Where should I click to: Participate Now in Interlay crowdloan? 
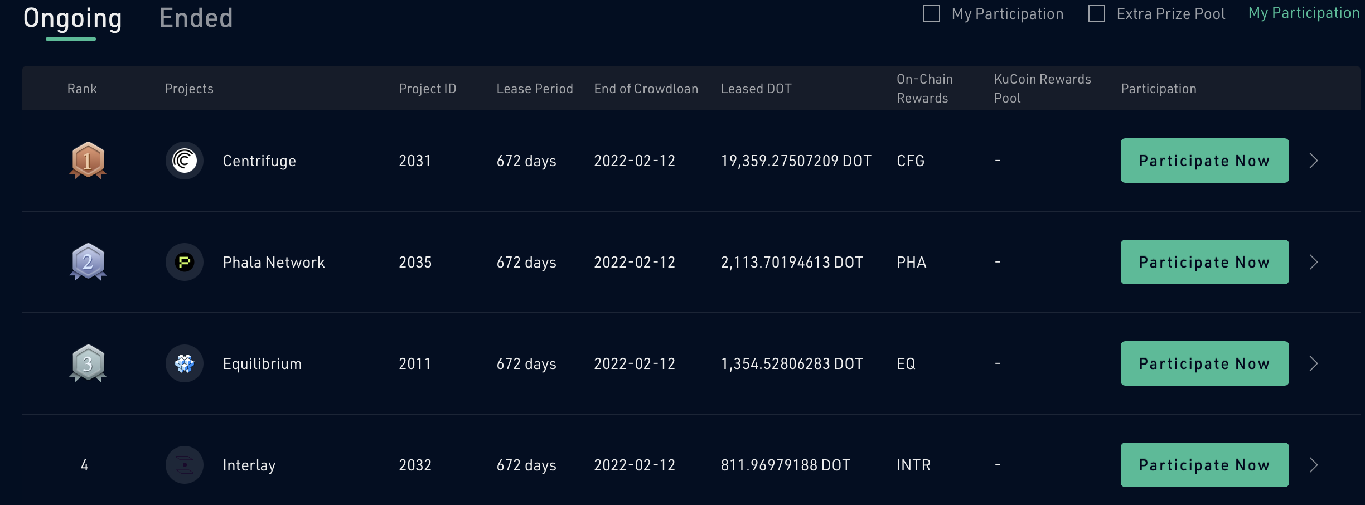coord(1205,465)
